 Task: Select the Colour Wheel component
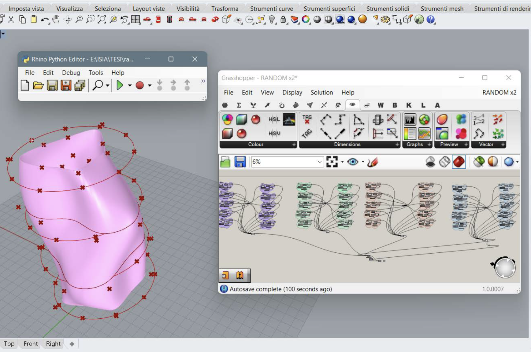tap(227, 119)
